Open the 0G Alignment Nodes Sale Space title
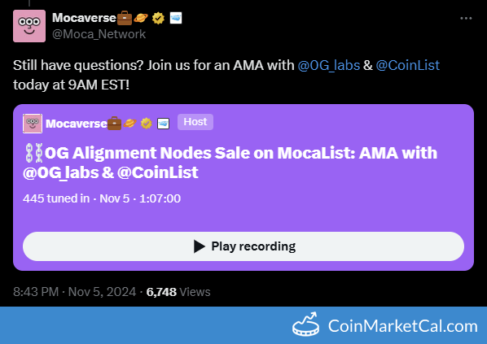 pos(230,163)
